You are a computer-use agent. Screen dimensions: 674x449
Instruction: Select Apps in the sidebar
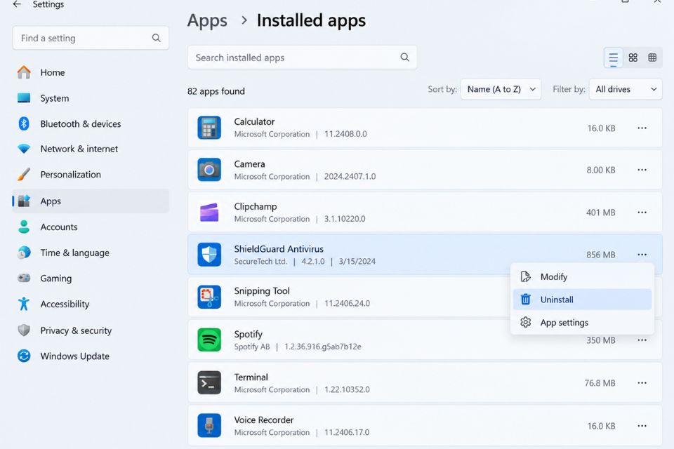coord(91,201)
